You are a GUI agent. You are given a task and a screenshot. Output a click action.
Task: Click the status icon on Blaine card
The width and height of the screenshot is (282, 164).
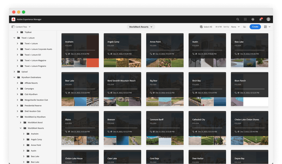click(66, 132)
